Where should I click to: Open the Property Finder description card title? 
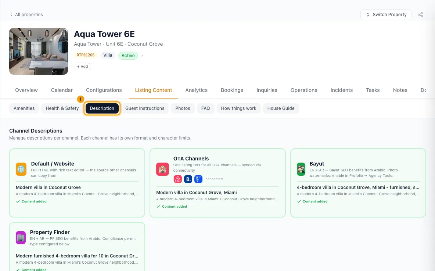[x=50, y=232]
